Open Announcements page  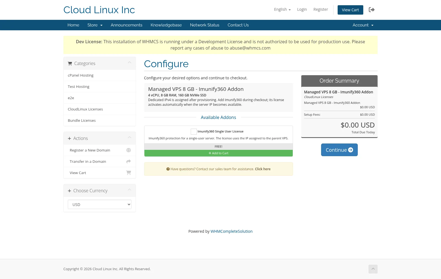coord(127,25)
